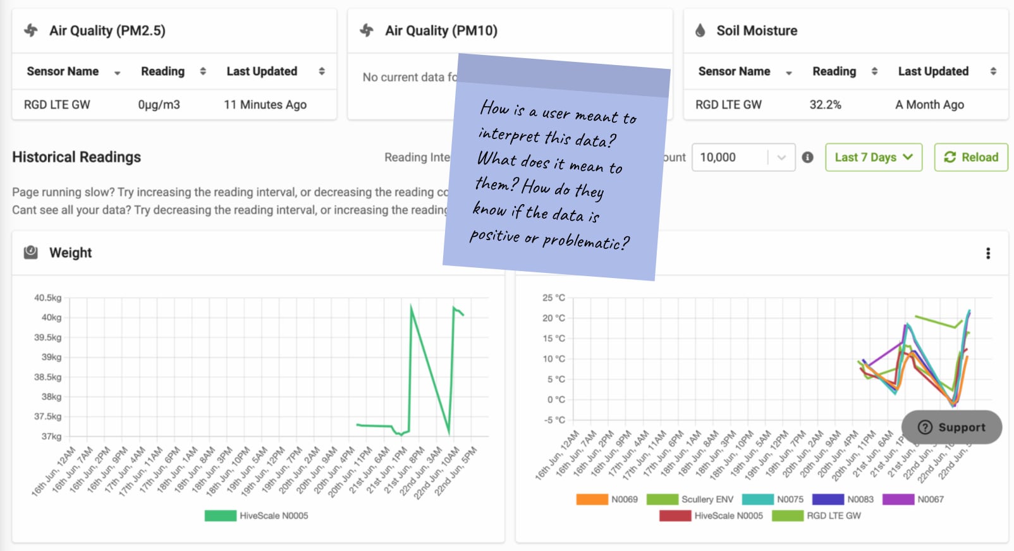
Task: Click the Support button
Action: (951, 427)
